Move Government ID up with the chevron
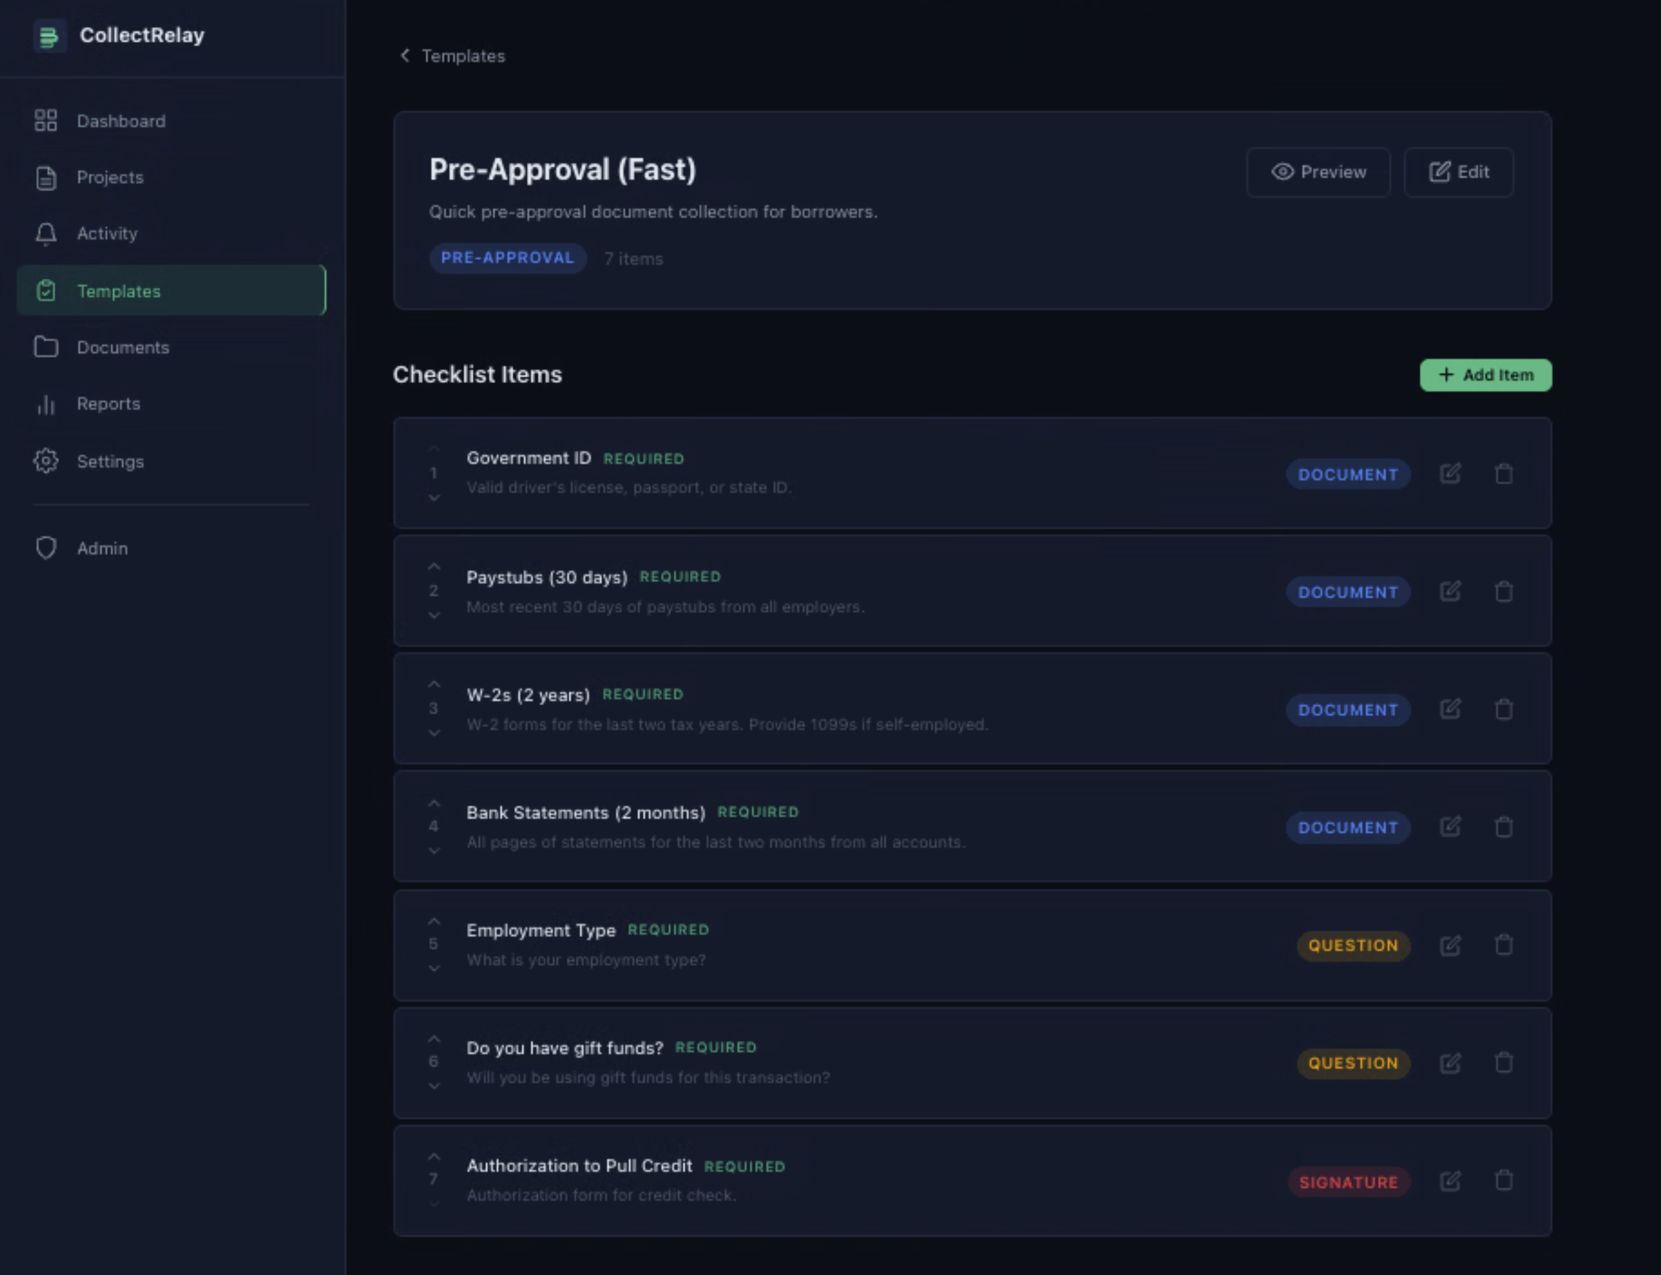The height and width of the screenshot is (1275, 1661). coord(434,448)
